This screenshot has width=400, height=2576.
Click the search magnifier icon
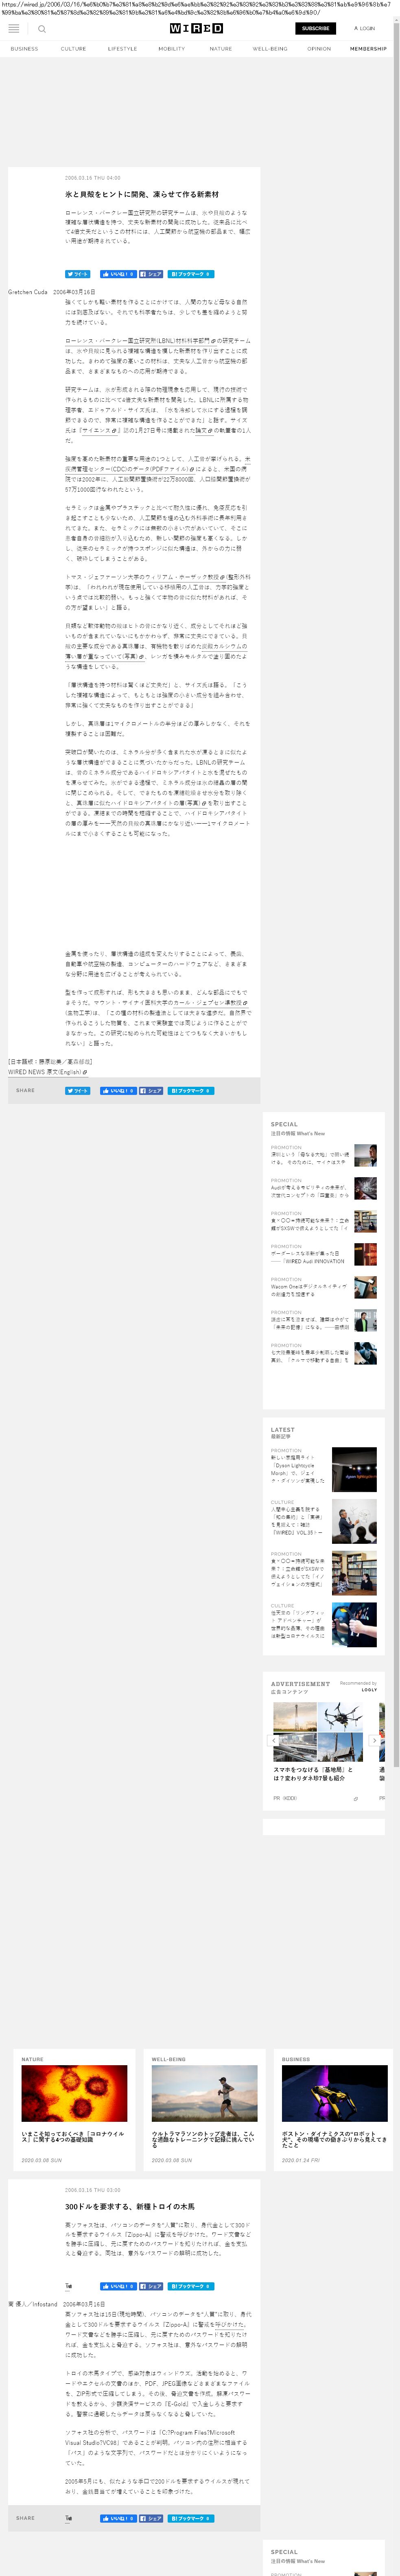[41, 29]
